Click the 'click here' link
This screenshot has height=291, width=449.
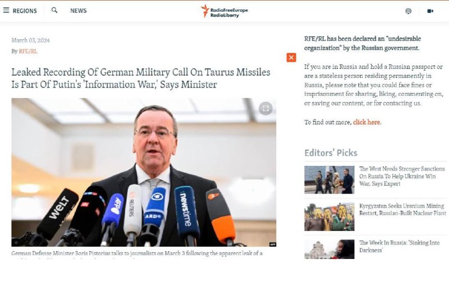pos(366,122)
